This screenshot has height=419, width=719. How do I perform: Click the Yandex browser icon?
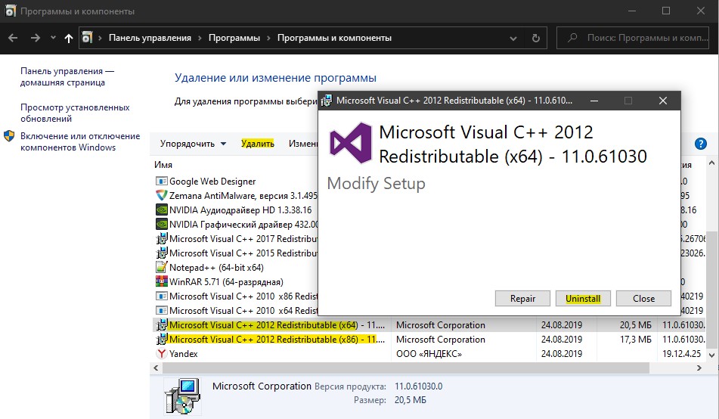tap(161, 354)
